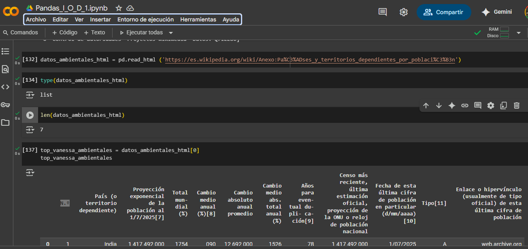
Task: Click the [132] execution count label
Action: tap(30, 60)
